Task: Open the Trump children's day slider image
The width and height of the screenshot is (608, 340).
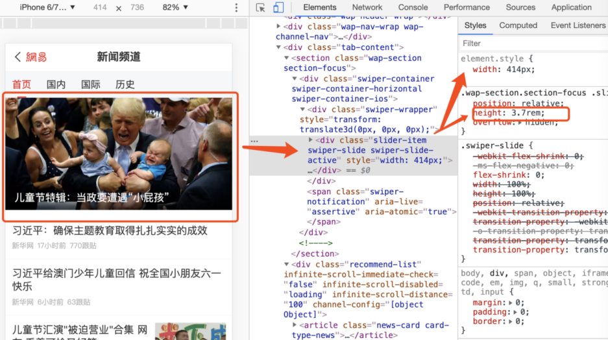Action: coord(119,154)
